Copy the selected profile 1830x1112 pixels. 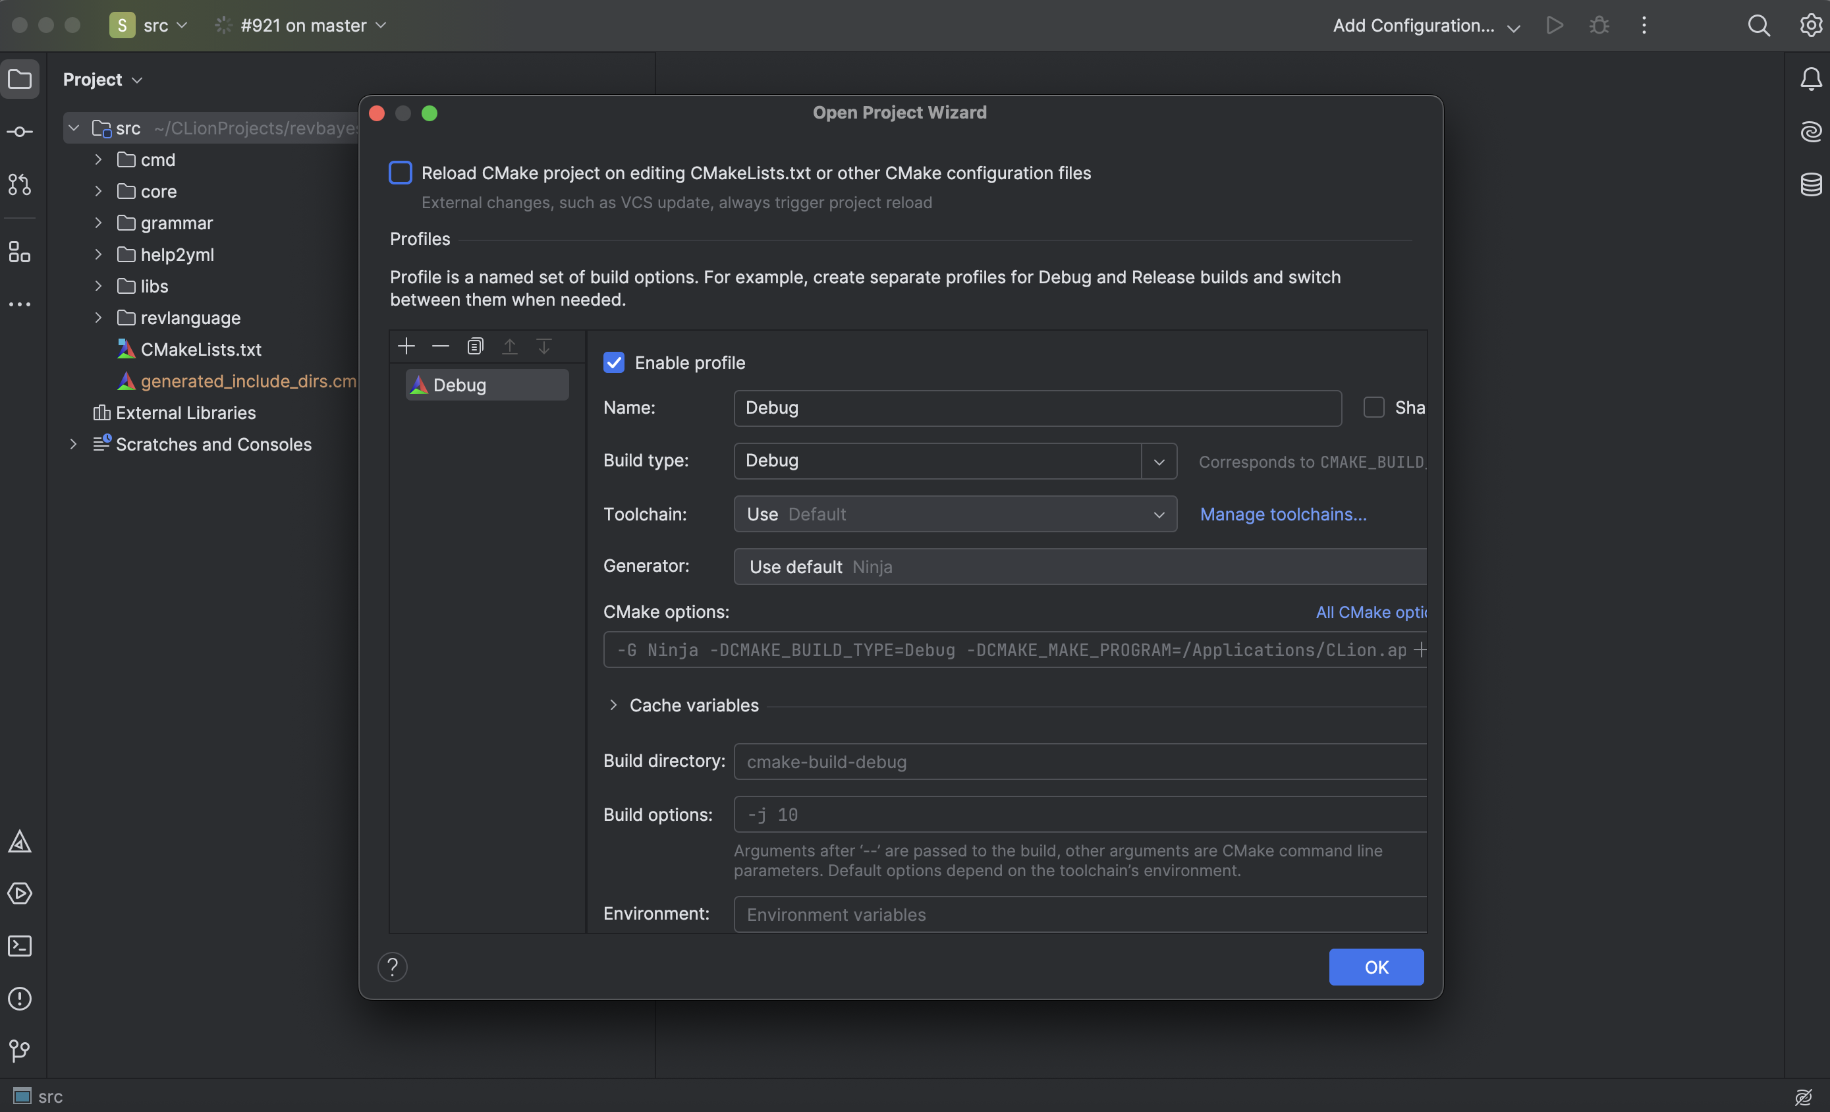point(476,346)
